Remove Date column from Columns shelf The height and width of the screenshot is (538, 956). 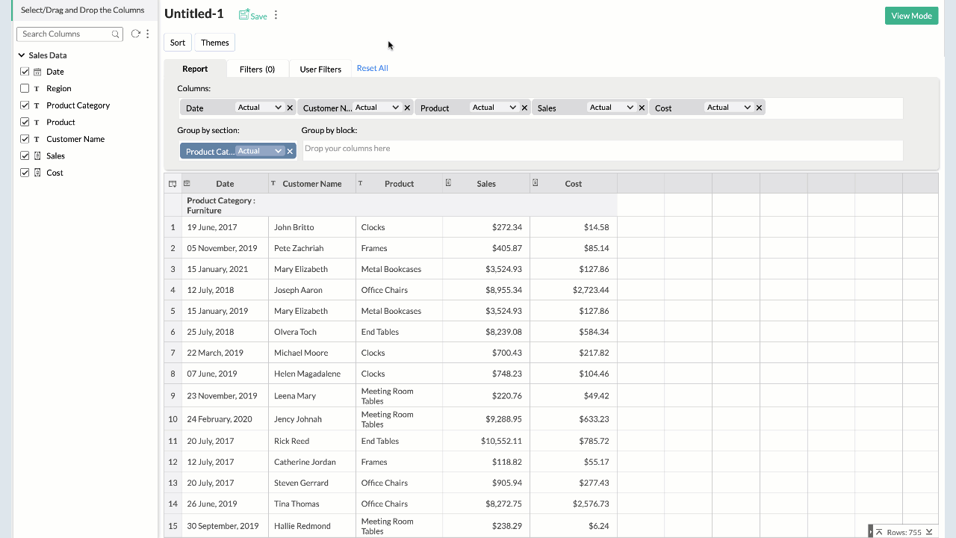coord(290,108)
